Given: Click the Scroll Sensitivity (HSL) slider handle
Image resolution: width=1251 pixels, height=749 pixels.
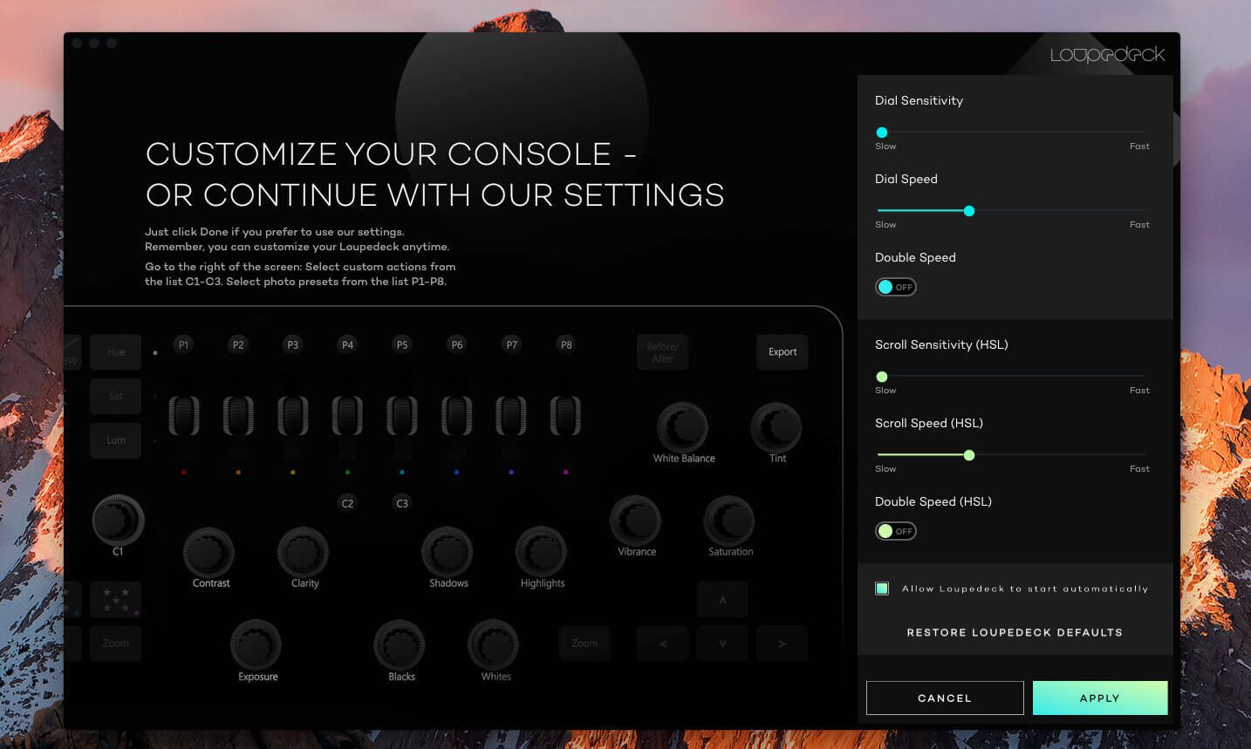Looking at the screenshot, I should click(x=882, y=377).
